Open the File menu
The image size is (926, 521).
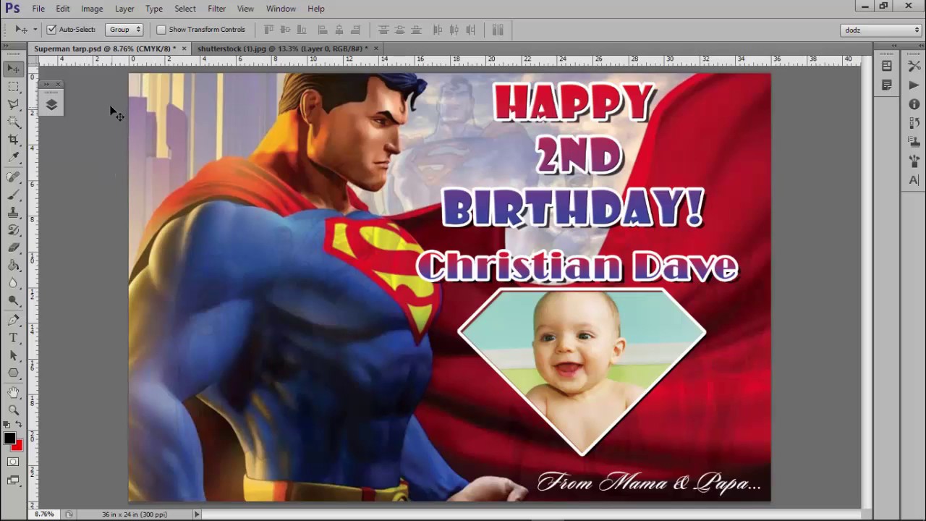(38, 9)
